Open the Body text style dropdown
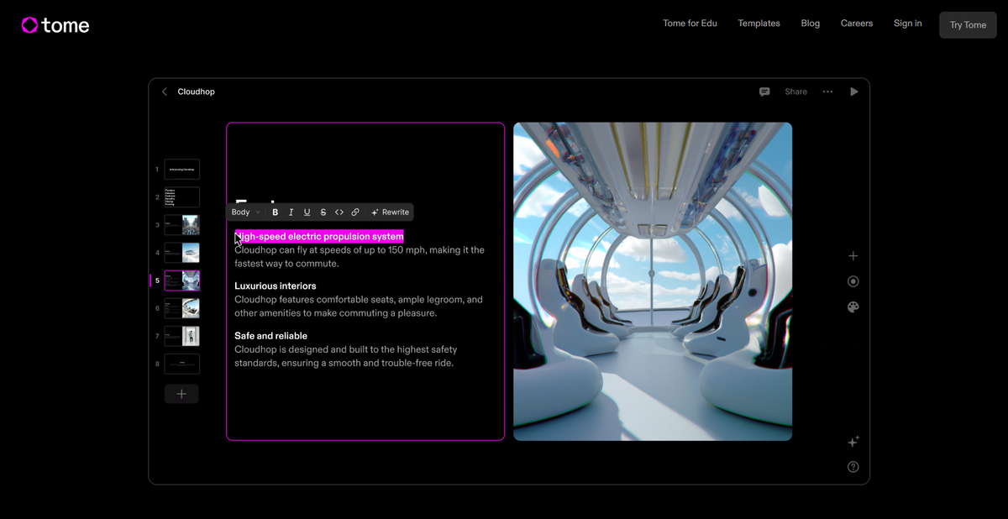 coord(245,212)
